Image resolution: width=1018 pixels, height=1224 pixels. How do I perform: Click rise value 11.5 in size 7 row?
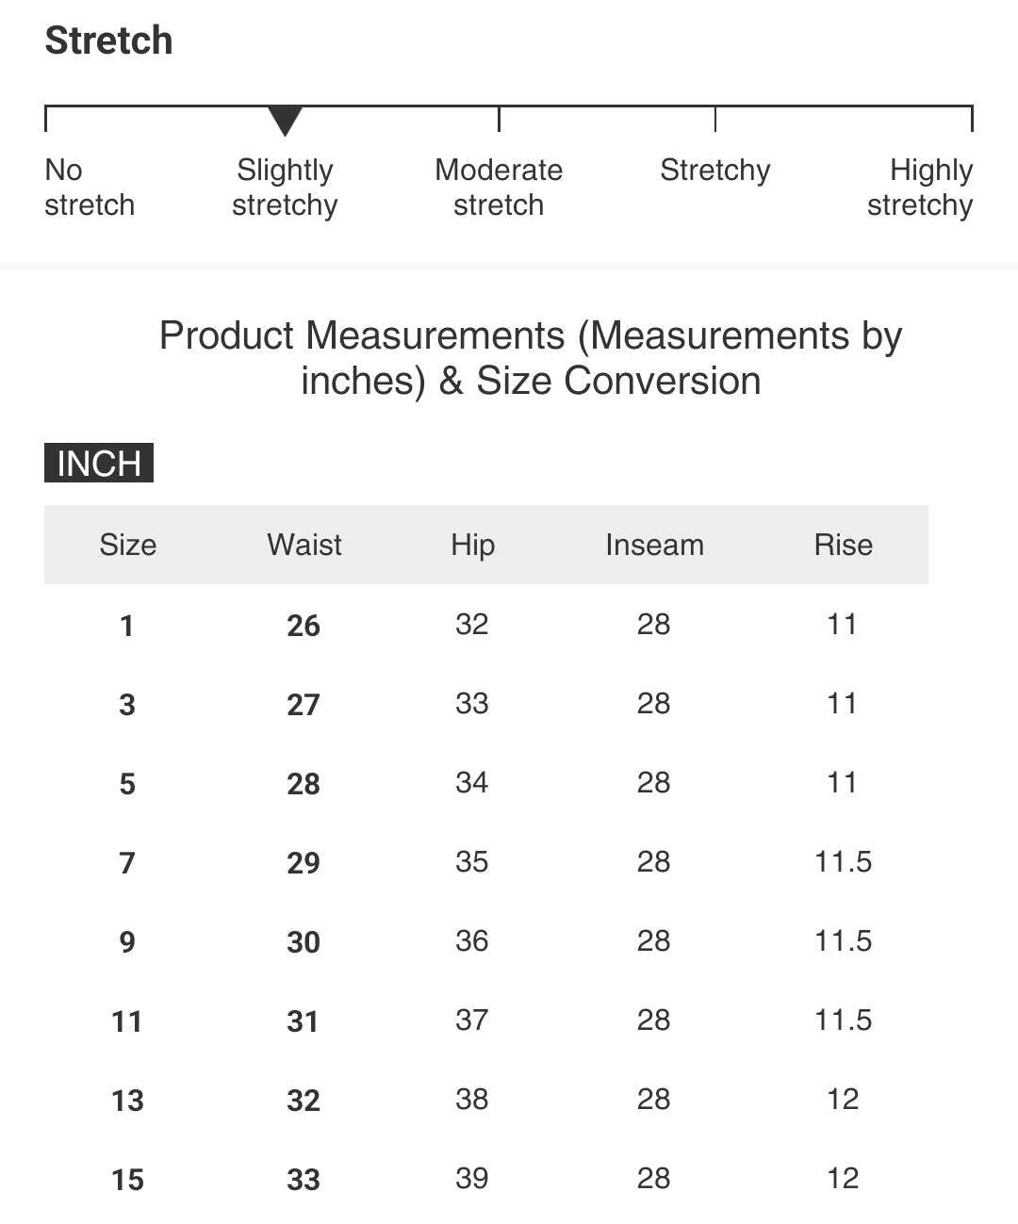click(x=844, y=861)
